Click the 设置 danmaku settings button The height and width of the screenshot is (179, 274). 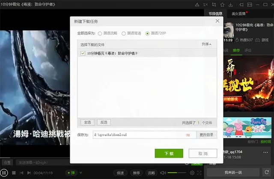tap(7, 163)
